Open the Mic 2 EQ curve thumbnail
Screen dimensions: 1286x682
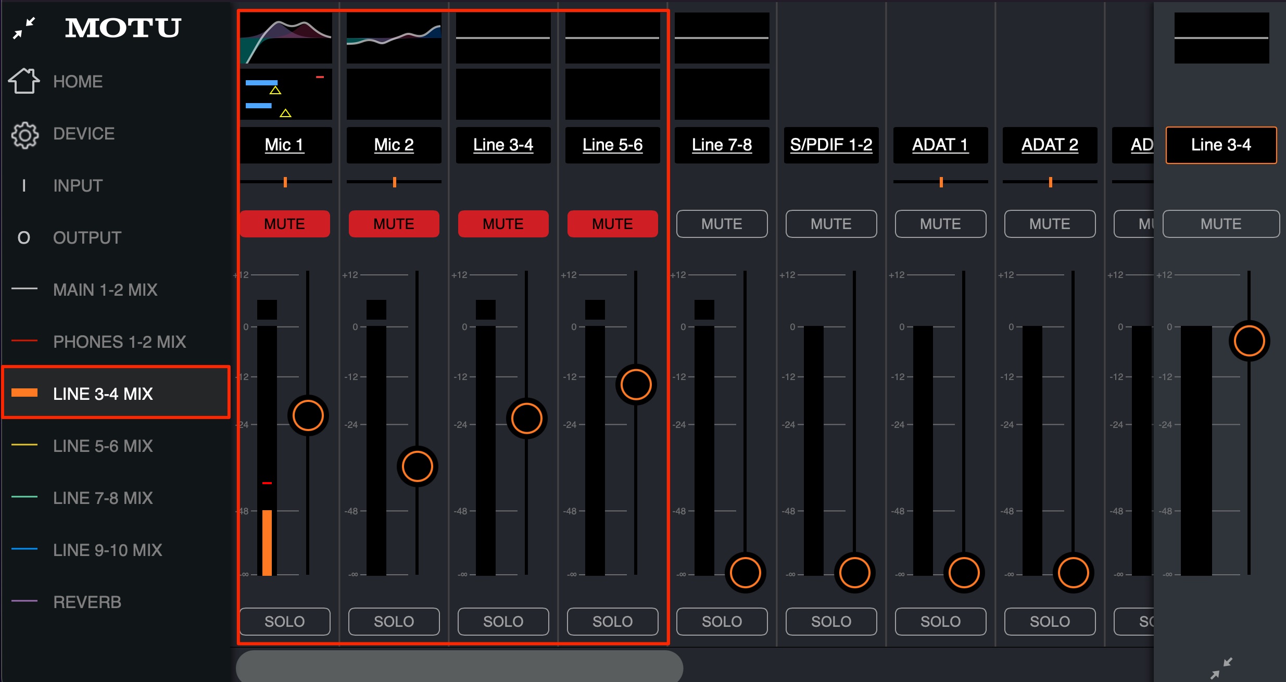tap(394, 38)
